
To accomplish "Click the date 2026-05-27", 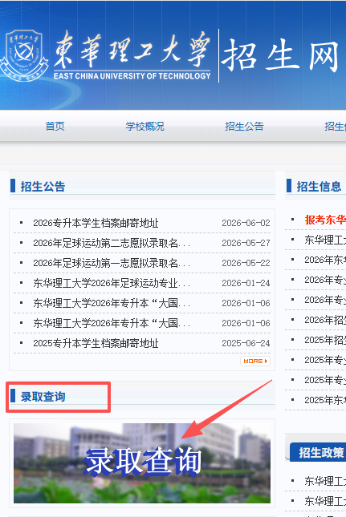I will [x=246, y=244].
